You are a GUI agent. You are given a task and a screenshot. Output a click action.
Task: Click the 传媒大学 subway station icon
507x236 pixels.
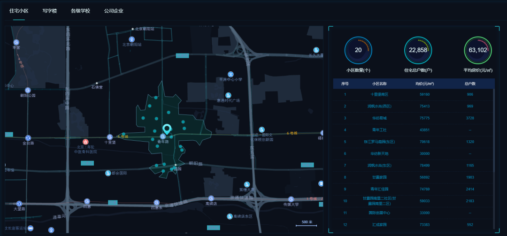[x=291, y=199]
